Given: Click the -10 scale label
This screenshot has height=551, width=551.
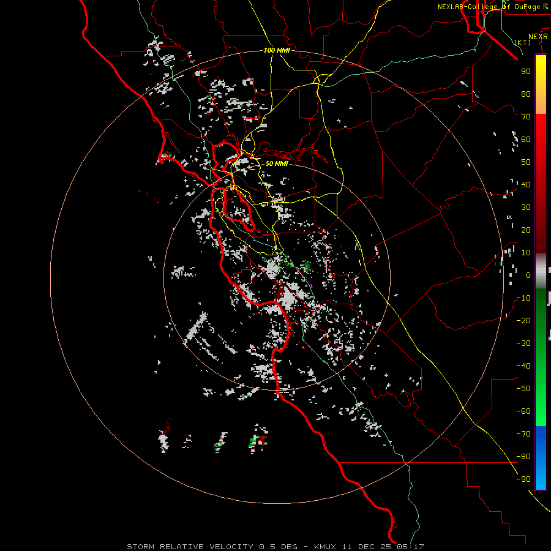Looking at the screenshot, I should coord(523,298).
